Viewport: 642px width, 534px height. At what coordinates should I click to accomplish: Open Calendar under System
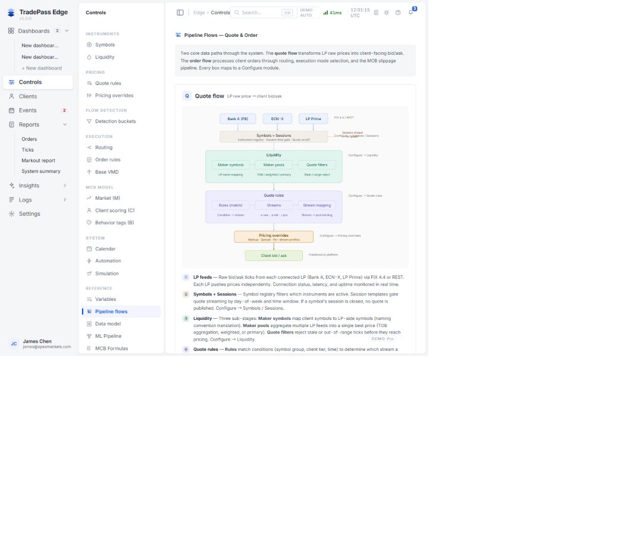tap(121, 249)
